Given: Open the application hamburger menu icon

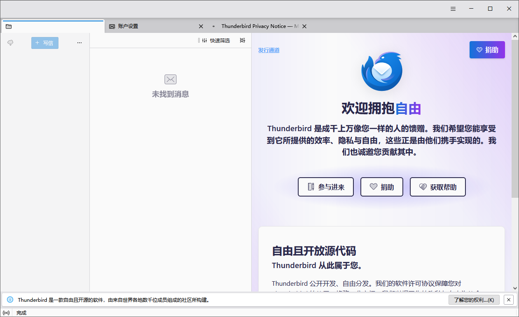Looking at the screenshot, I should (x=453, y=9).
